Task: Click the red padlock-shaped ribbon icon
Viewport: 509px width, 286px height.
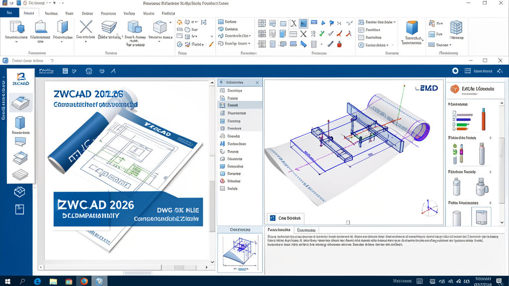Action: (x=339, y=44)
